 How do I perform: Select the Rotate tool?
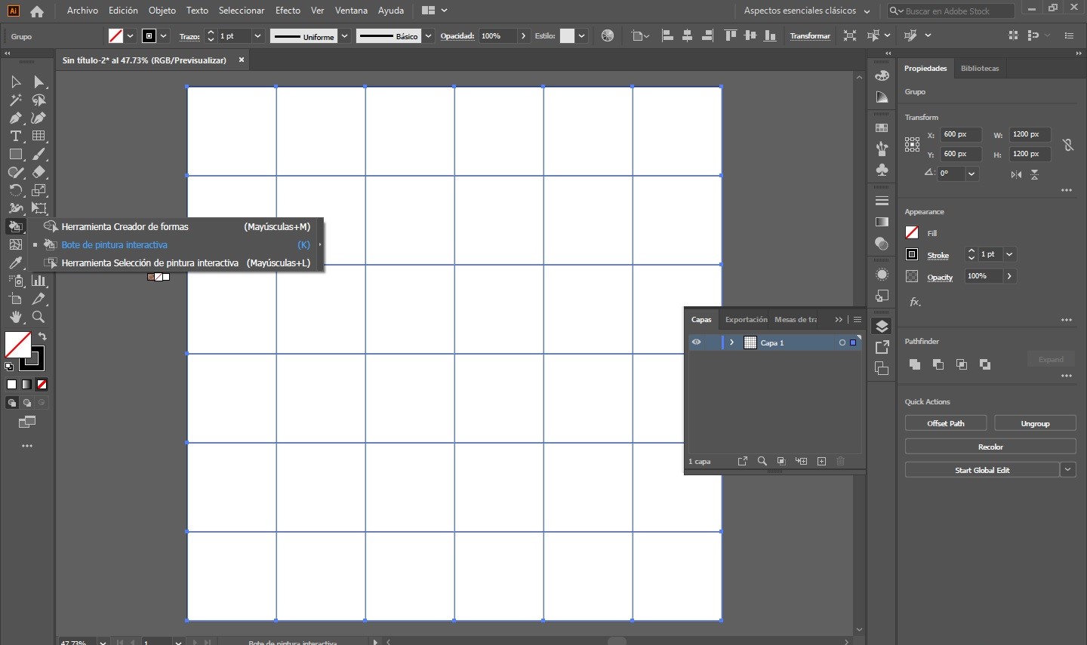(x=16, y=190)
